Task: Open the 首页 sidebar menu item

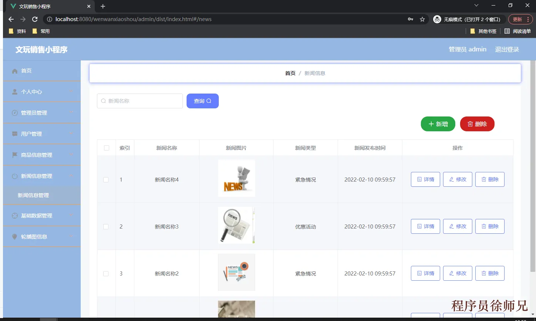Action: [42, 71]
